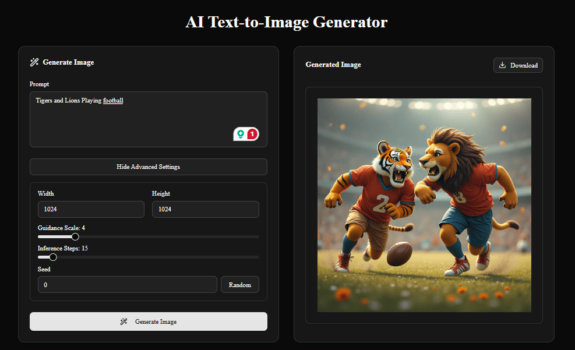Open the green lightbulb suggestion icon in prompt box
The width and height of the screenshot is (575, 350).
241,133
